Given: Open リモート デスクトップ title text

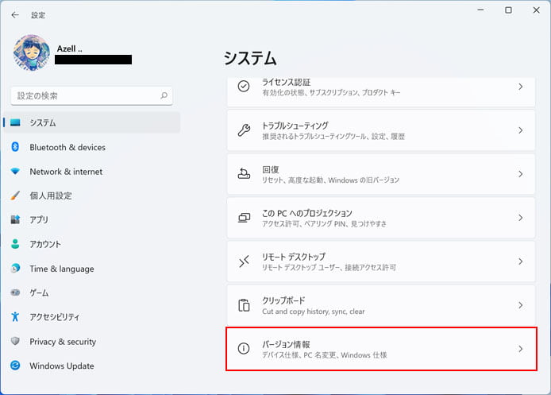Looking at the screenshot, I should coord(294,257).
